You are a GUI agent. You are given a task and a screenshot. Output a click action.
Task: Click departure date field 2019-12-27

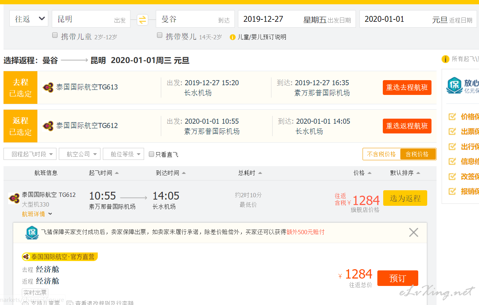(297, 19)
